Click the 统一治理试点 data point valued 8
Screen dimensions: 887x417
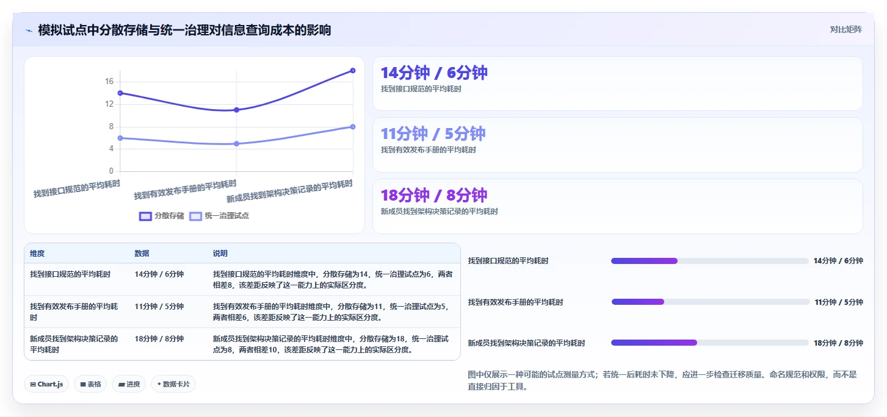point(353,127)
